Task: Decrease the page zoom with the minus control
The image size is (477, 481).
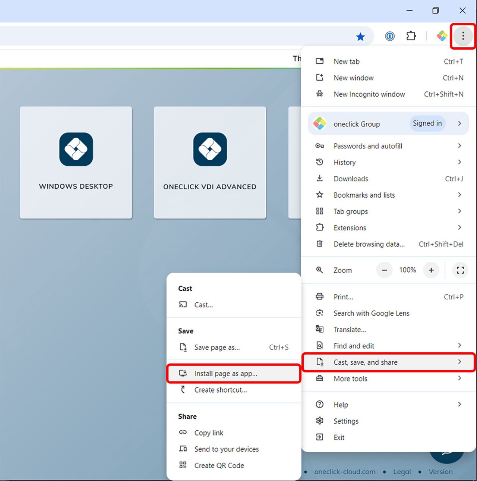Action: 384,270
